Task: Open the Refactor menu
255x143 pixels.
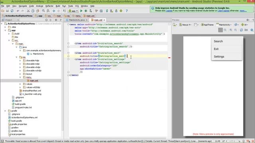Action: click(49, 6)
